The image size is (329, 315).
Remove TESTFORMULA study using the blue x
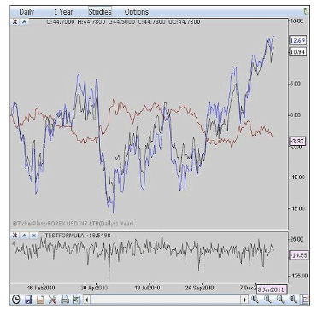34,236
